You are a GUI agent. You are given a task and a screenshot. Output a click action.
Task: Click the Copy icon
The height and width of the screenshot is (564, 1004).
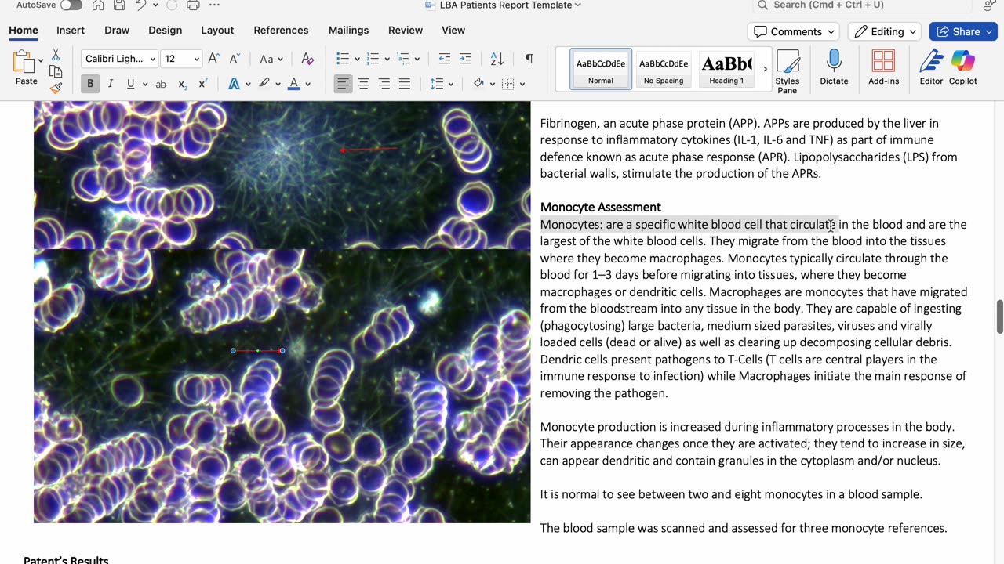56,71
